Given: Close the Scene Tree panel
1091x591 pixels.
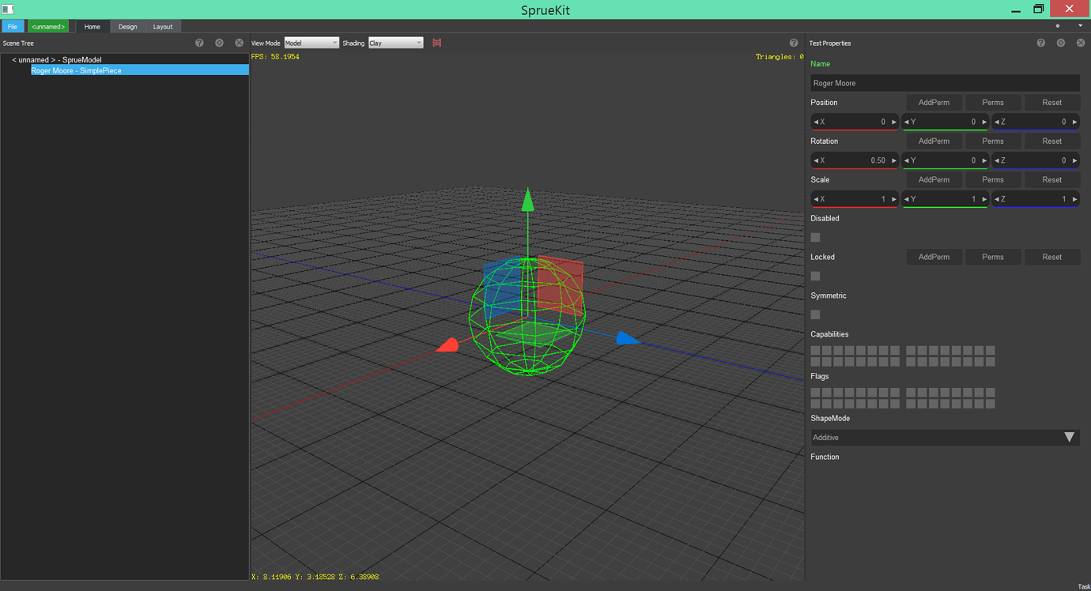Looking at the screenshot, I should pos(239,43).
